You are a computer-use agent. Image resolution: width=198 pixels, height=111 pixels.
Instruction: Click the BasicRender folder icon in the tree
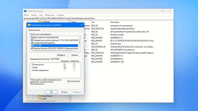point(40,96)
